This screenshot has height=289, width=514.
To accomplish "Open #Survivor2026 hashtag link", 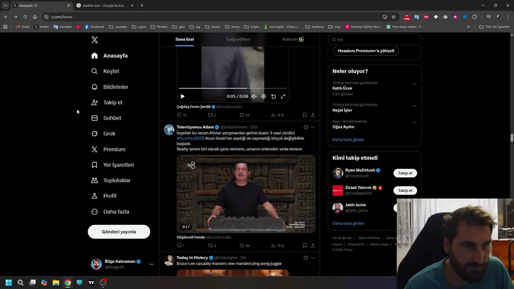I will point(190,138).
